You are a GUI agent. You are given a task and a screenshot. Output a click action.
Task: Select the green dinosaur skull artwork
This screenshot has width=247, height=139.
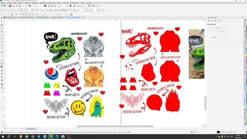62,50
